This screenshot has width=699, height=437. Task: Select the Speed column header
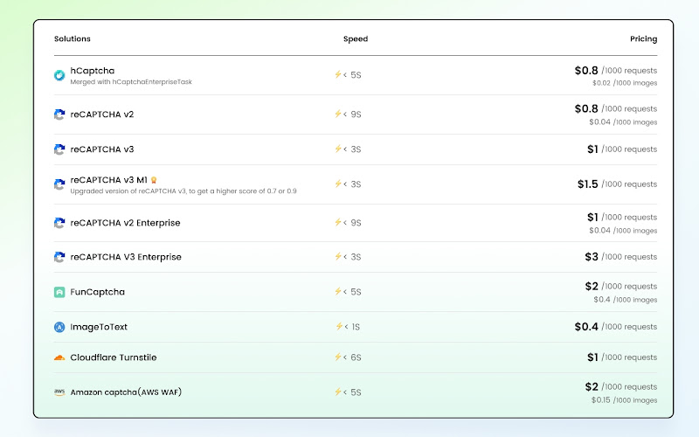point(356,38)
